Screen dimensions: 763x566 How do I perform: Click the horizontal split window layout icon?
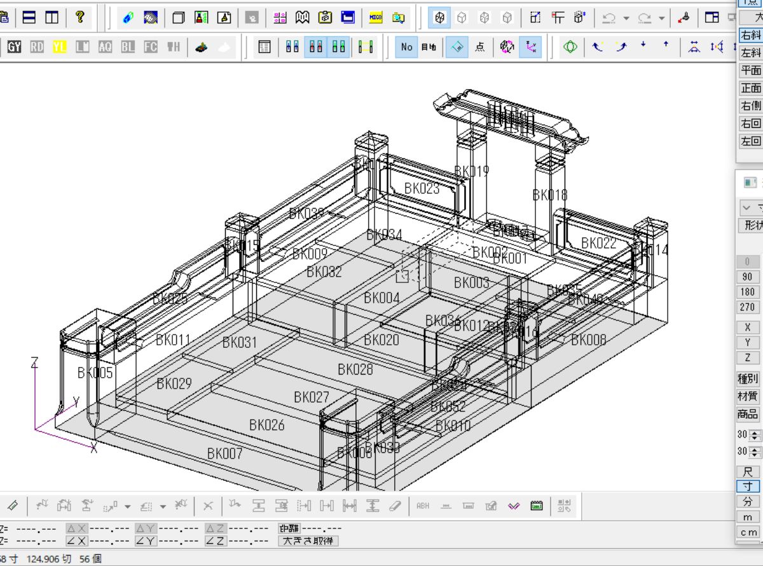click(x=29, y=17)
